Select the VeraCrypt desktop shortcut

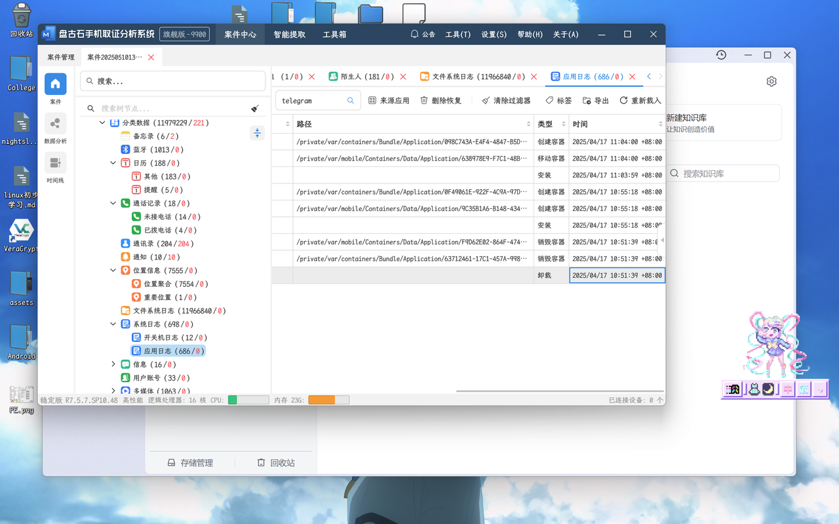click(22, 236)
